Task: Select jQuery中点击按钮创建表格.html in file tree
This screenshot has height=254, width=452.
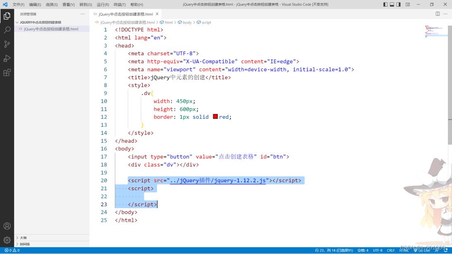Action: click(x=52, y=29)
